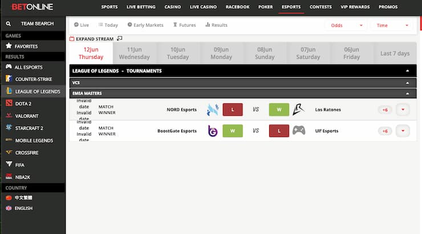Click the pop-out stream icon
Screen dimensions: 422x234
[x=120, y=38]
